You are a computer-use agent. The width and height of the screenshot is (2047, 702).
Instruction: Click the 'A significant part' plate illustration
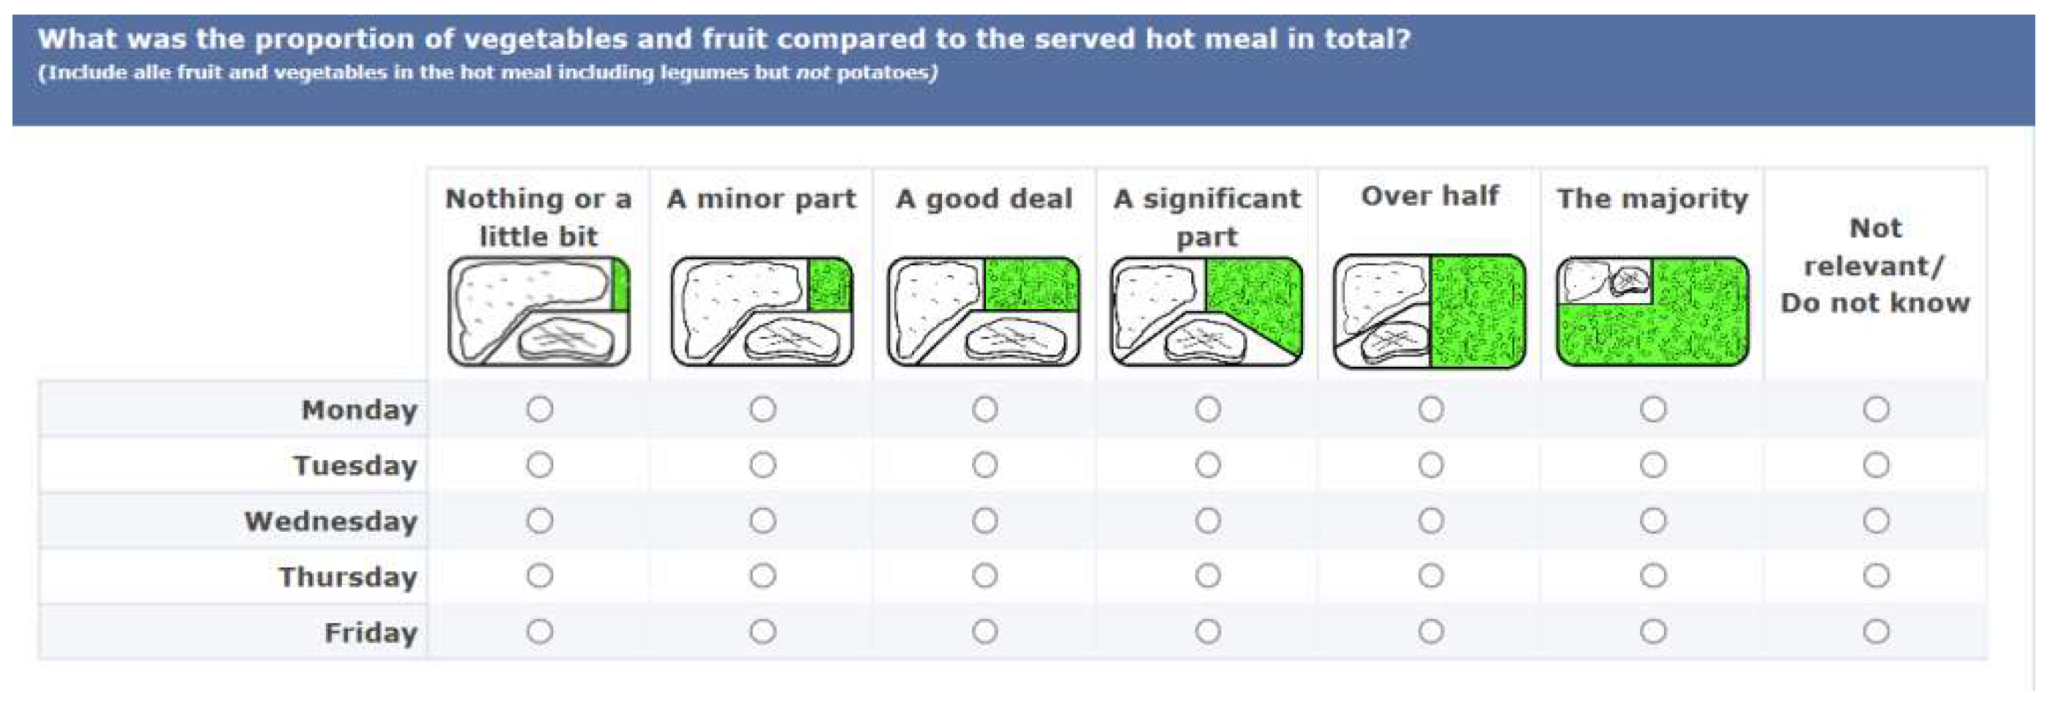tap(1207, 311)
